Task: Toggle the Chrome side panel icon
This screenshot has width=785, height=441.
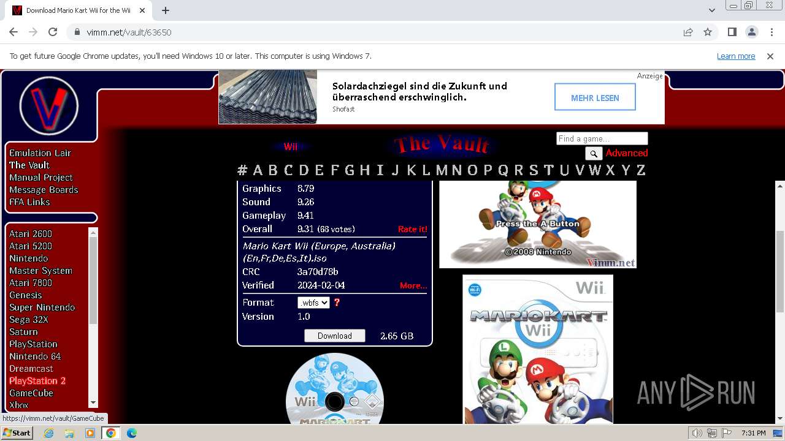Action: click(732, 32)
